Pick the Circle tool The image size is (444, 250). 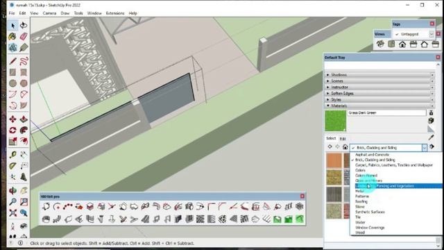(x=12, y=83)
